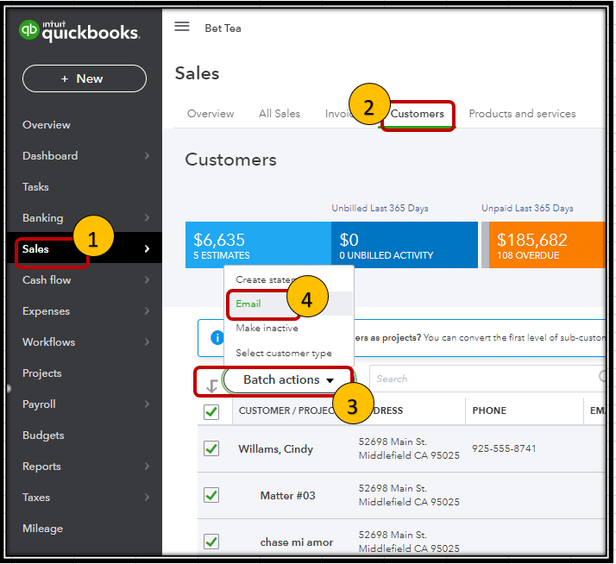616x564 pixels.
Task: Expand the Expenses sidebar item
Action: [x=85, y=311]
